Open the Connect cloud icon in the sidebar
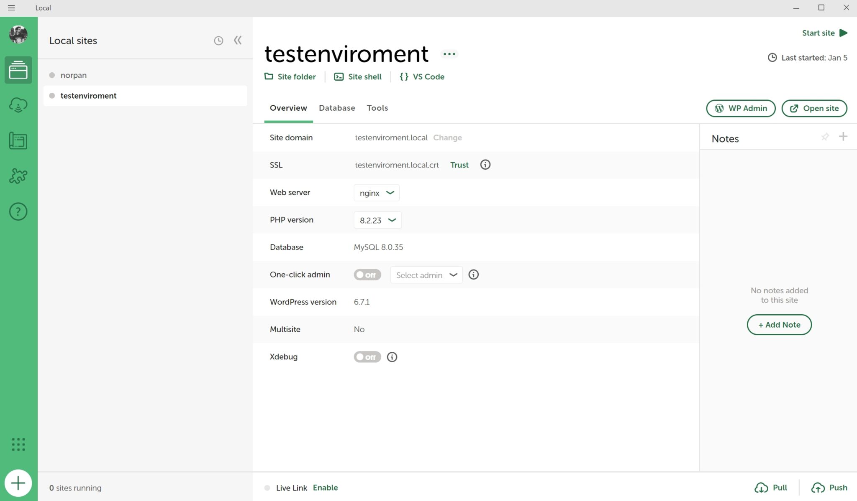 pyautogui.click(x=18, y=105)
